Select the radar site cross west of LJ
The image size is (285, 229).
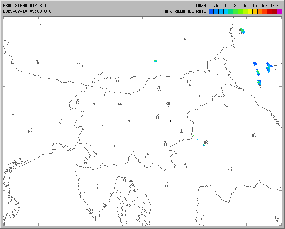click(x=114, y=119)
